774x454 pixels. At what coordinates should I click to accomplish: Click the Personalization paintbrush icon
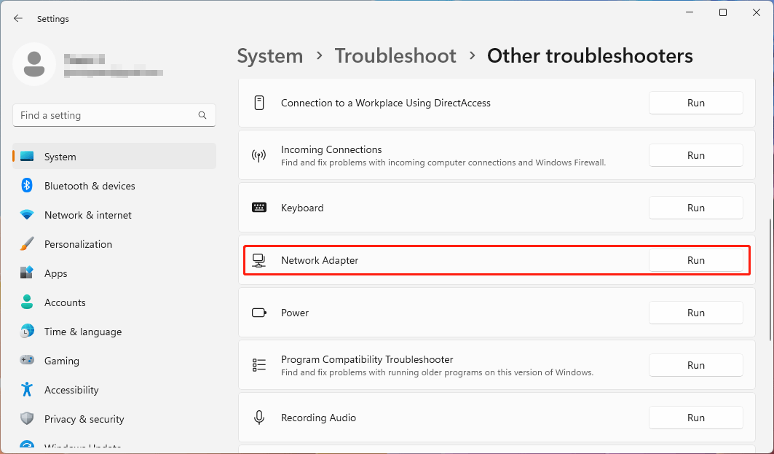coord(27,244)
